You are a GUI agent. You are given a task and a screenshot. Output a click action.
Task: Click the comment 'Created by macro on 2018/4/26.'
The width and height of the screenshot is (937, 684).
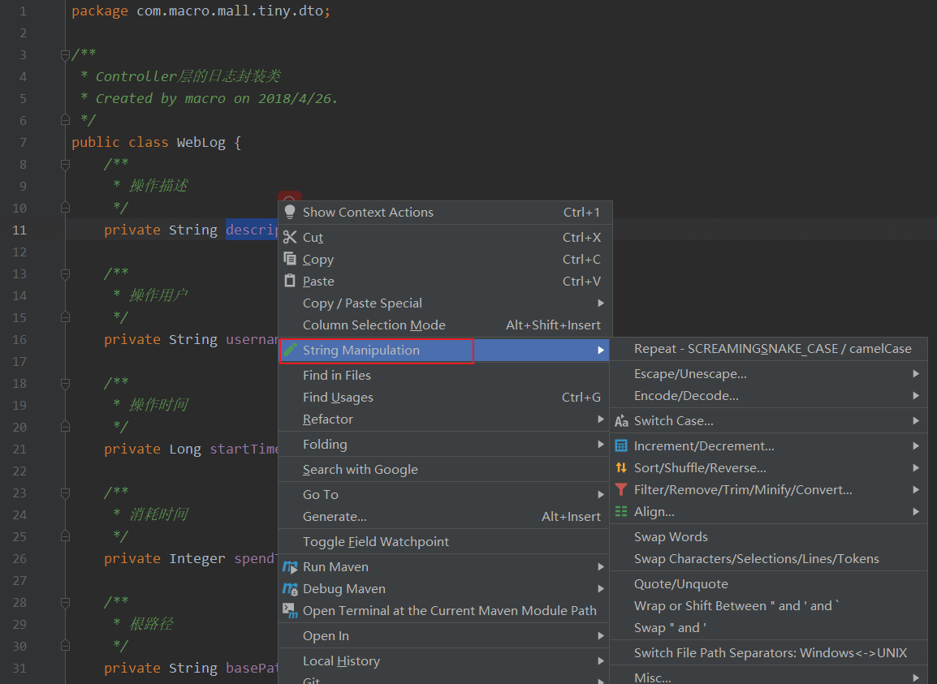[217, 98]
